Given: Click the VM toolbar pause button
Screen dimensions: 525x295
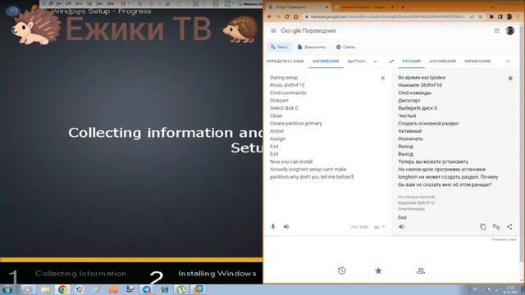Looking at the screenshot, I should pos(123,3).
